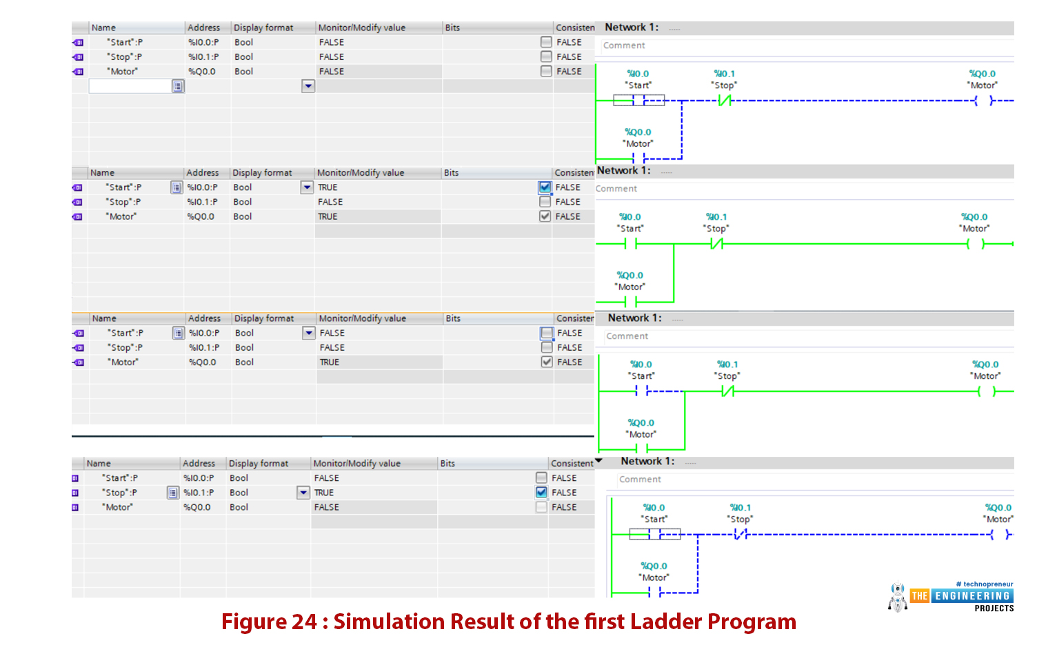
Task: Click the Start row tag icon in the all-FALSE watch table
Action: pyautogui.click(x=78, y=43)
